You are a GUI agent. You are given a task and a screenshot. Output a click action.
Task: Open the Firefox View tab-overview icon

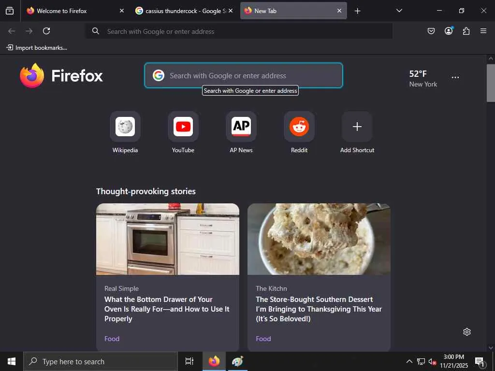pyautogui.click(x=10, y=11)
